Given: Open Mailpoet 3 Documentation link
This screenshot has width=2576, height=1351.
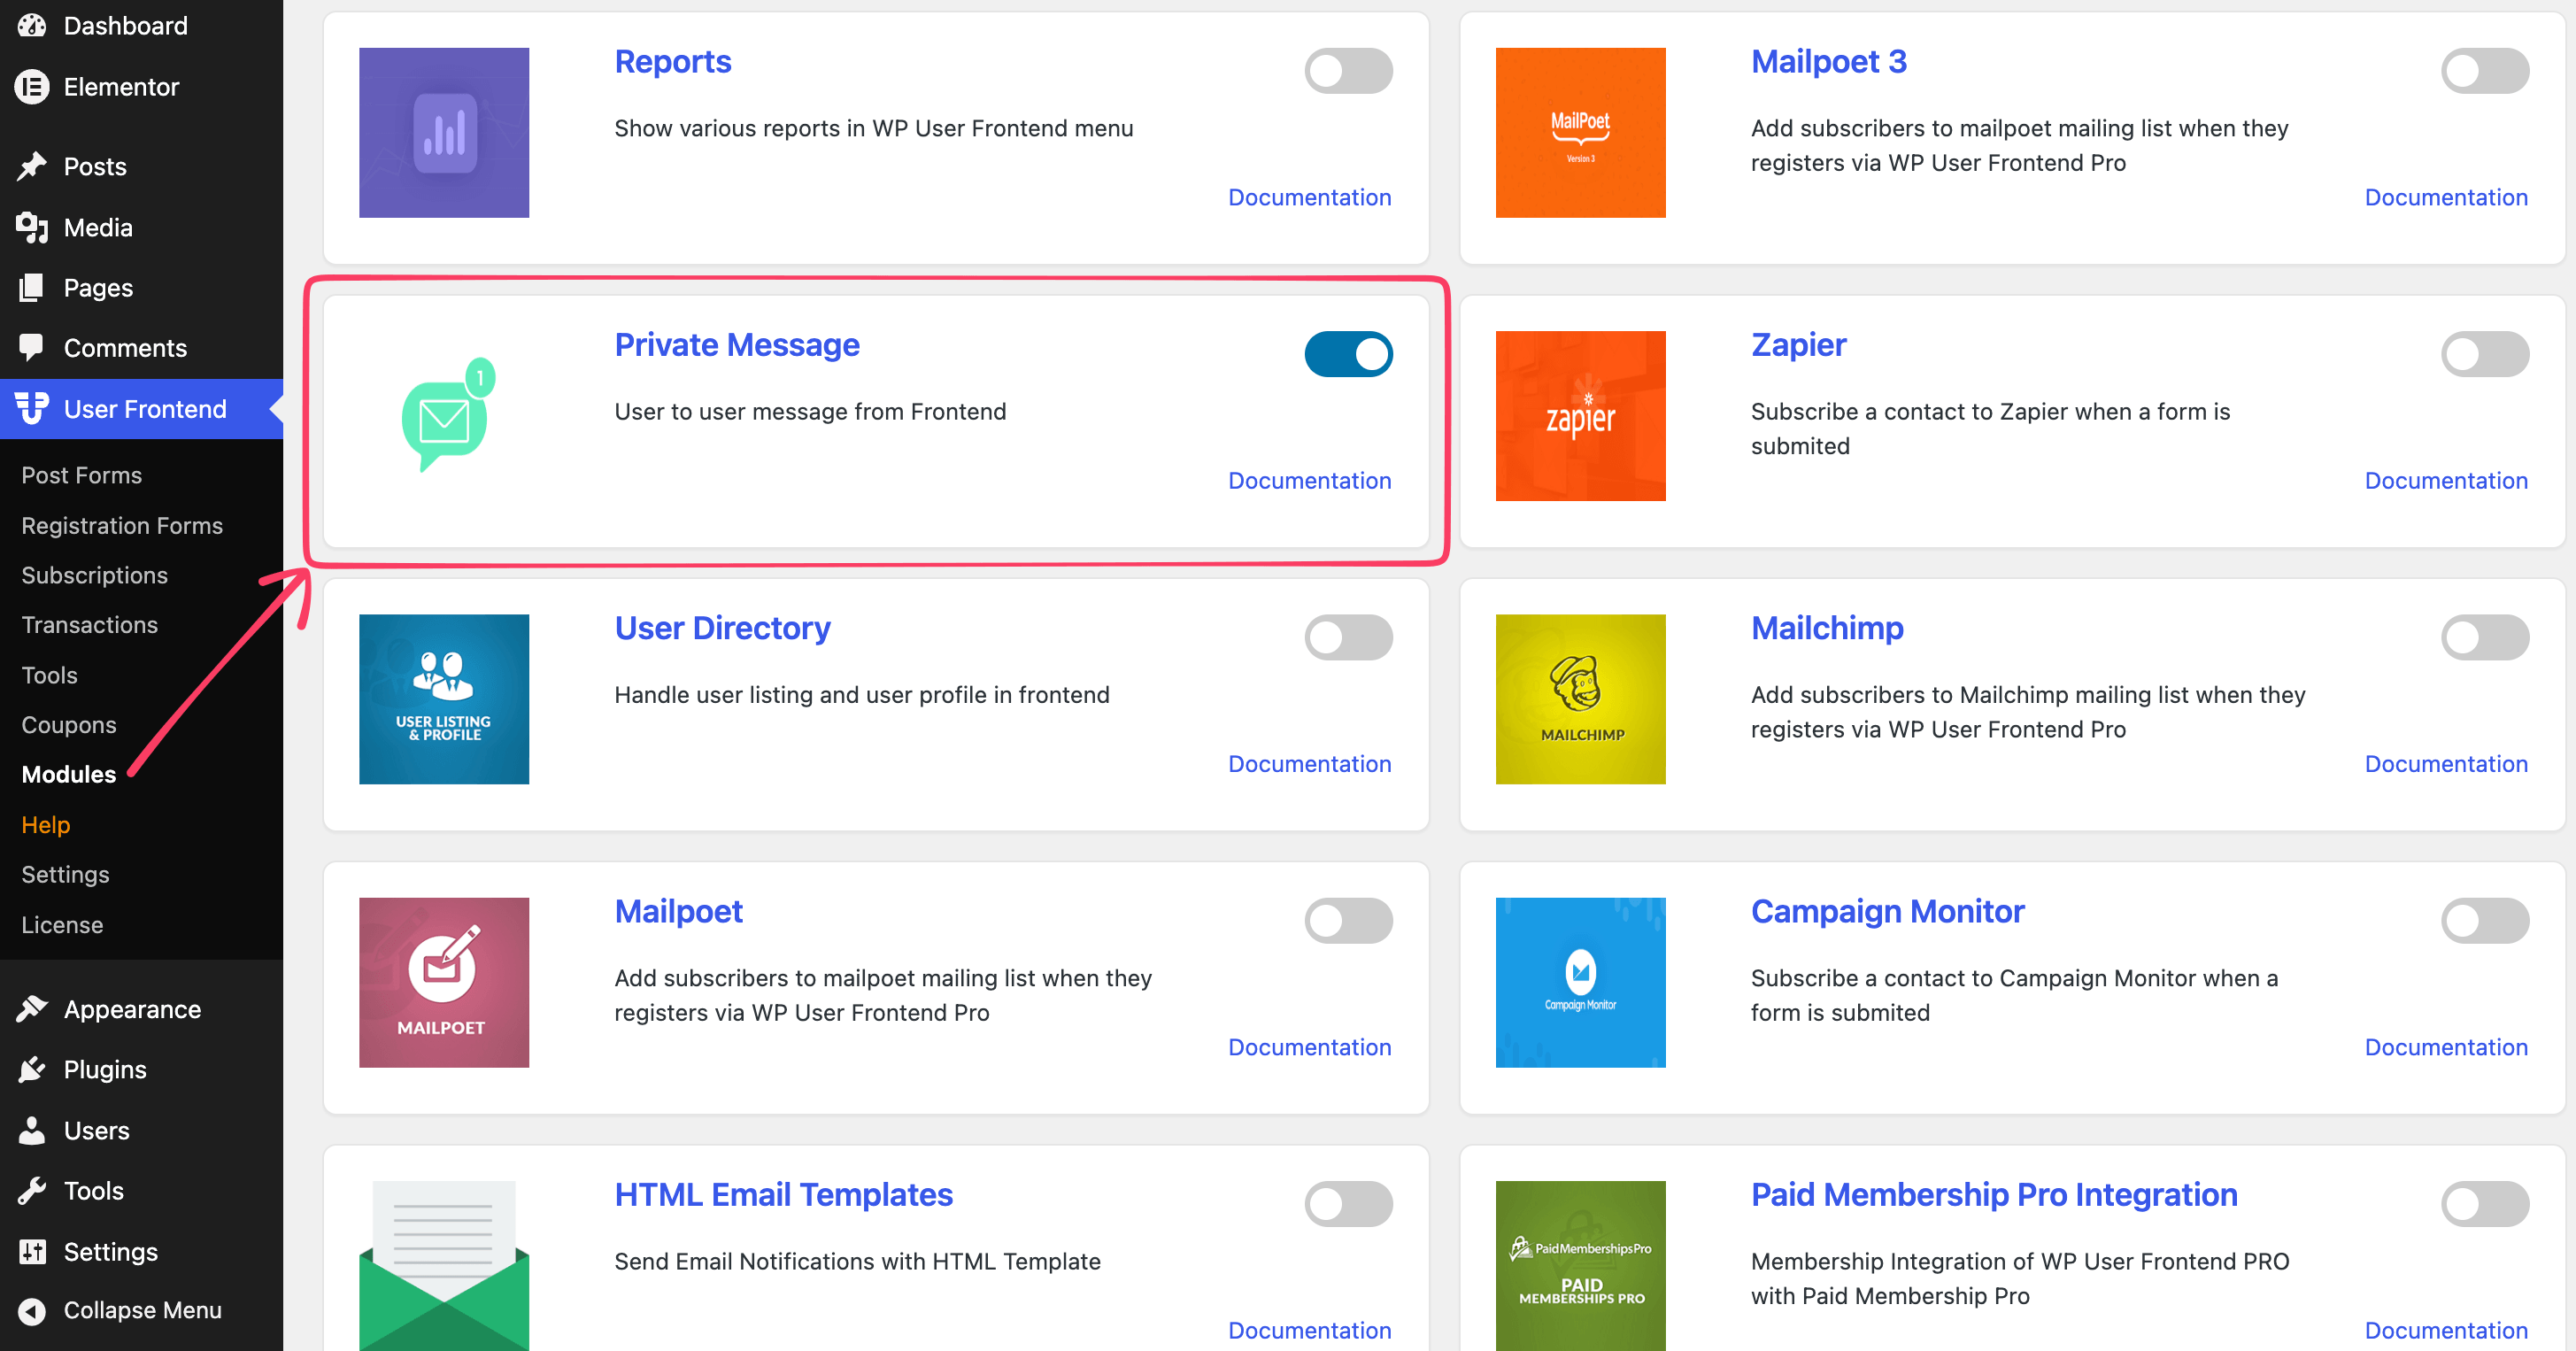Looking at the screenshot, I should pyautogui.click(x=2446, y=198).
